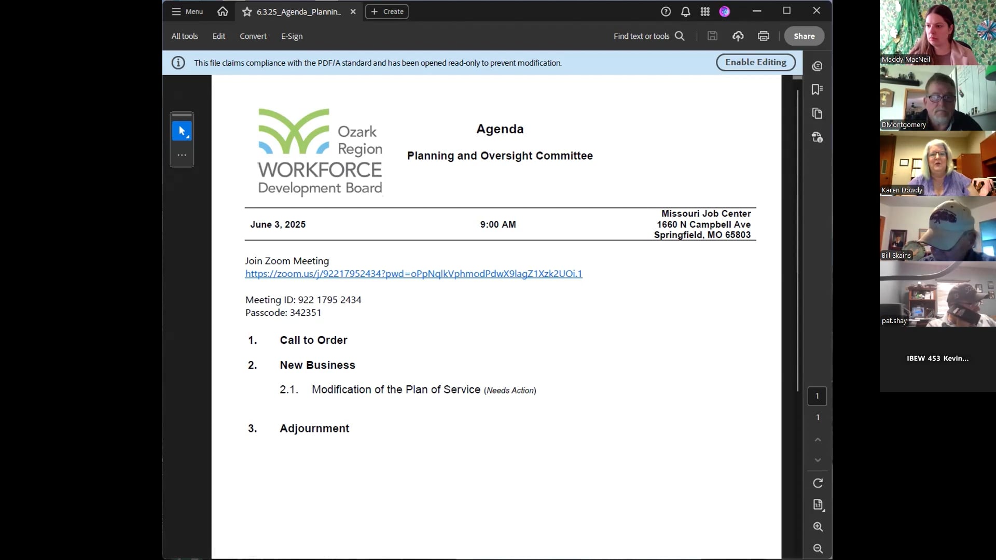The width and height of the screenshot is (996, 560).
Task: Click the rotate page icon in sidebar
Action: (818, 483)
